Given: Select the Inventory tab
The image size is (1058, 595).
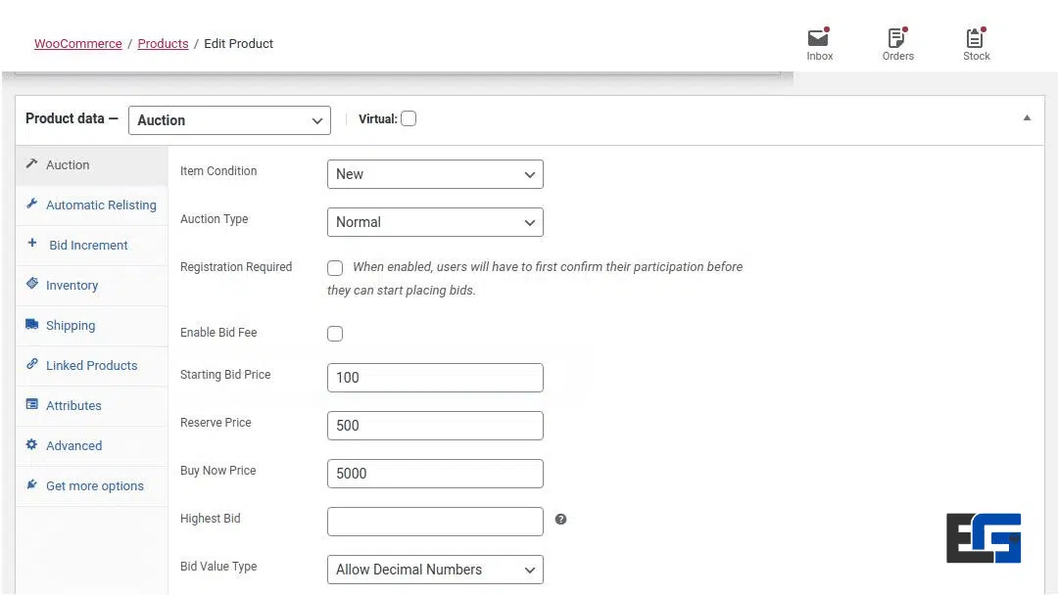Looking at the screenshot, I should pyautogui.click(x=72, y=286).
